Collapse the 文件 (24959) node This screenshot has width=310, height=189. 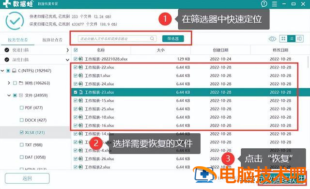[x=9, y=95]
